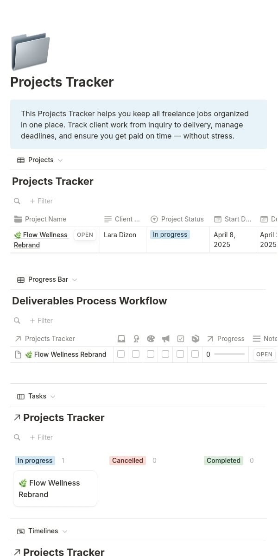Expand the Progress Bar section chevron
The height and width of the screenshot is (556, 278).
(75, 280)
